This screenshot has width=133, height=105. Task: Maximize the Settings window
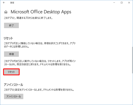(x=122, y=3)
